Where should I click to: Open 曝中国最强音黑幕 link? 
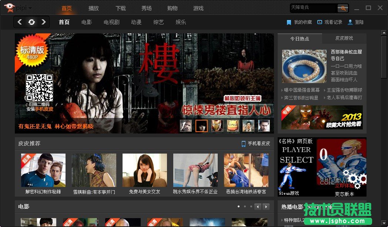click(302, 90)
